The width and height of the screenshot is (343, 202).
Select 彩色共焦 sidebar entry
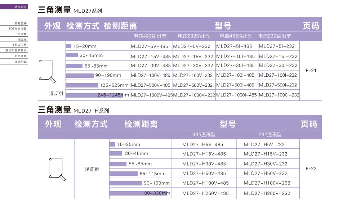coord(21,56)
